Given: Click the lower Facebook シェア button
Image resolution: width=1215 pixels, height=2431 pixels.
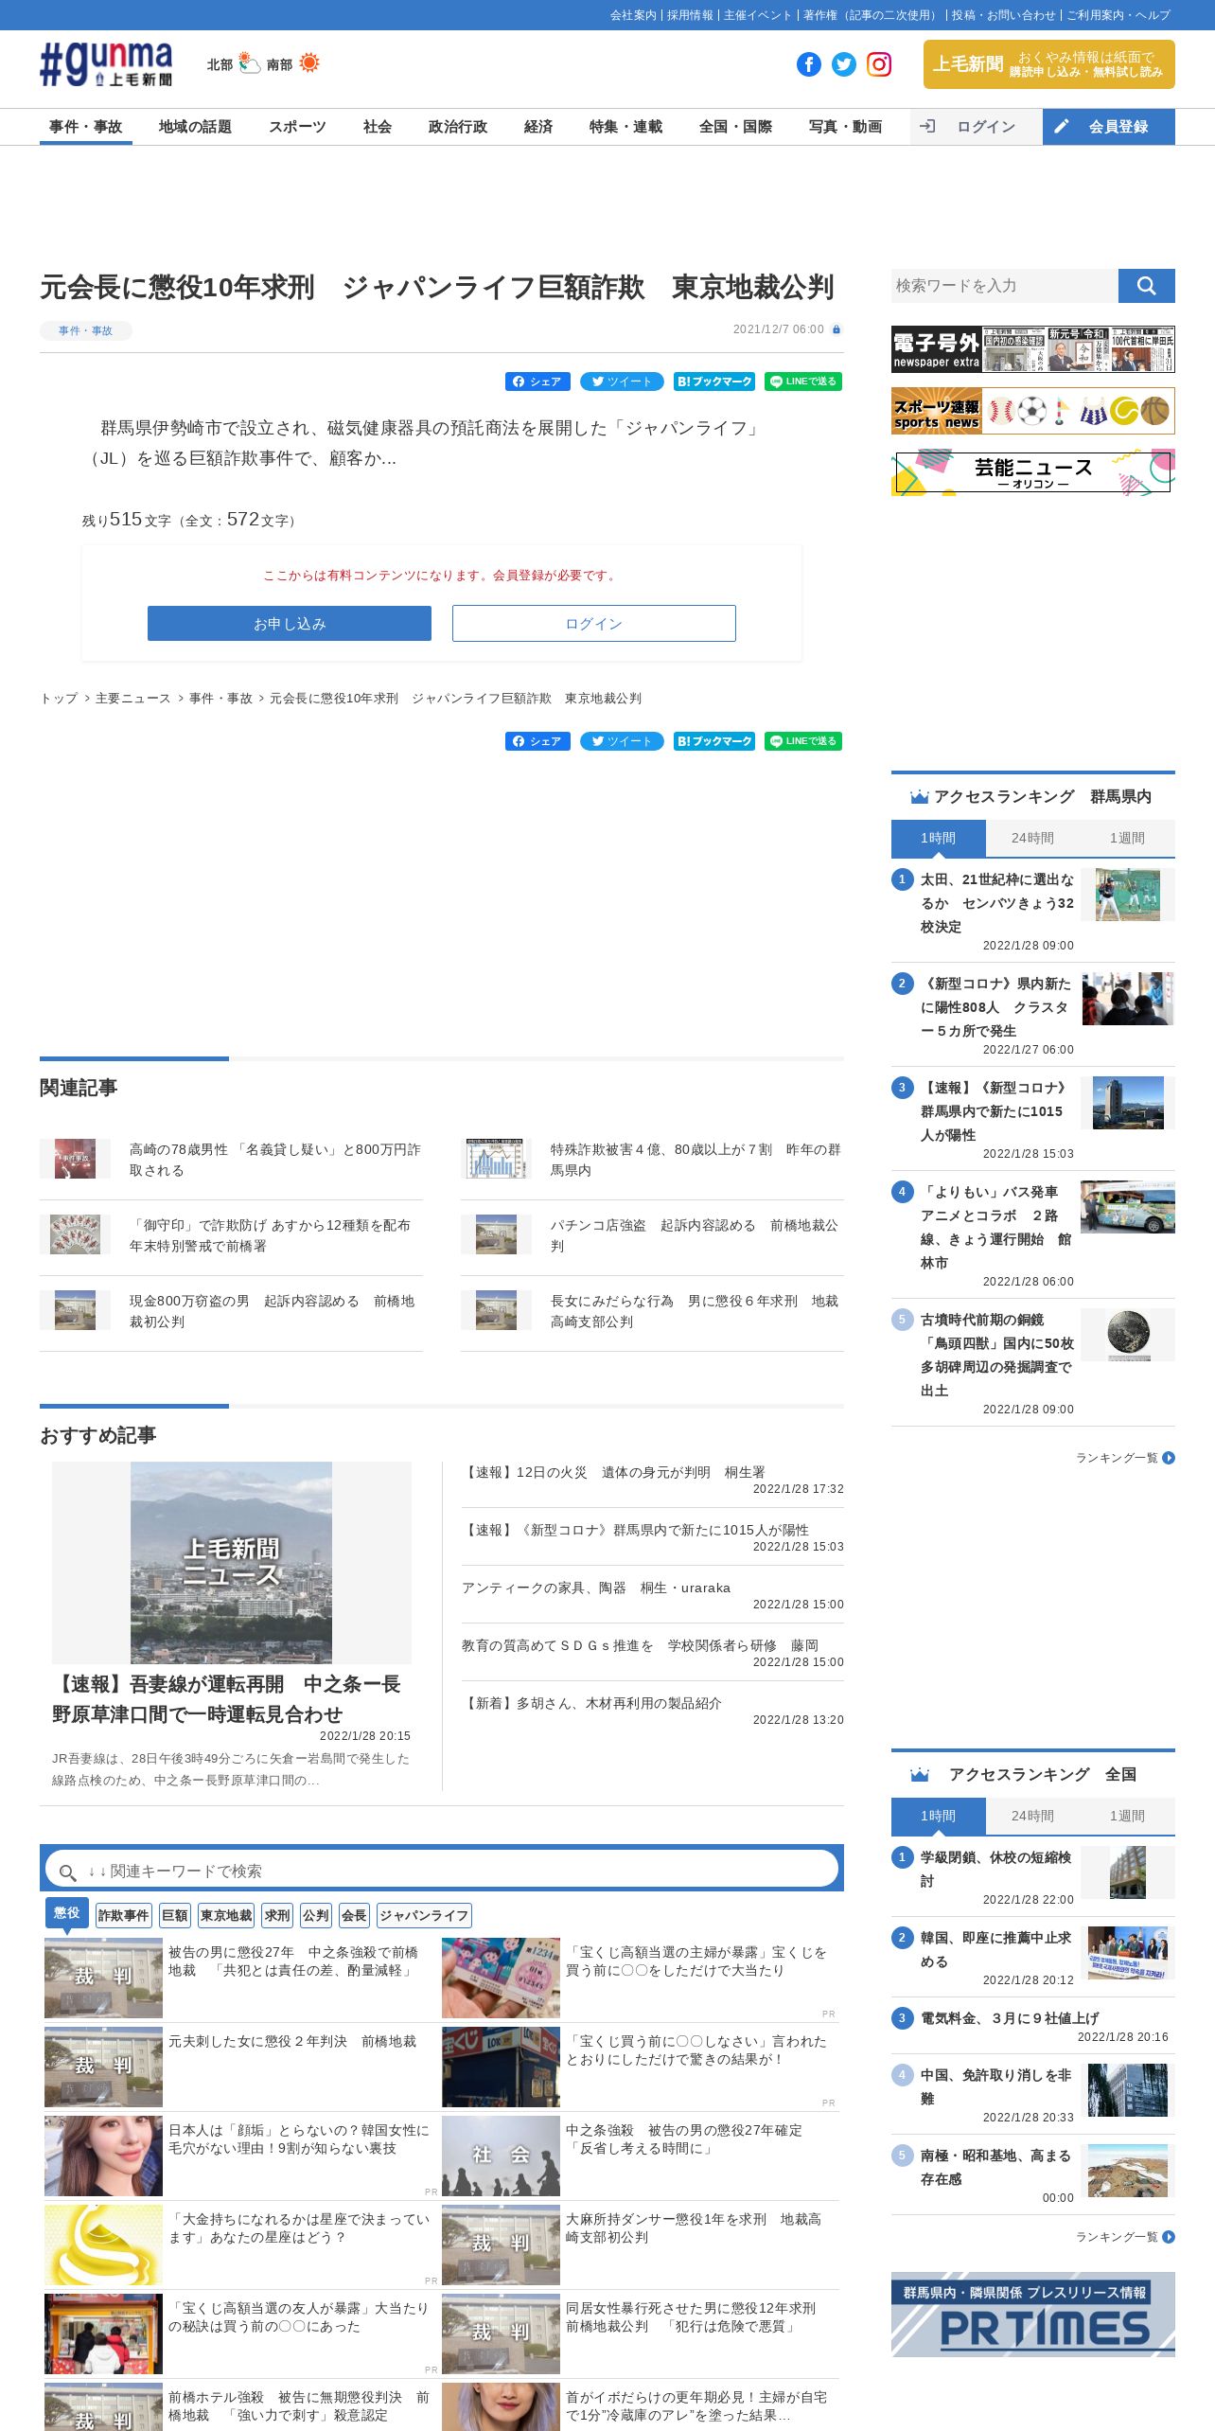Looking at the screenshot, I should [537, 741].
